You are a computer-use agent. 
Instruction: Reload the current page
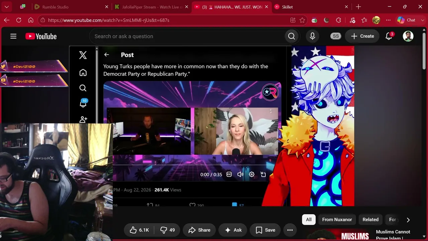(x=19, y=20)
